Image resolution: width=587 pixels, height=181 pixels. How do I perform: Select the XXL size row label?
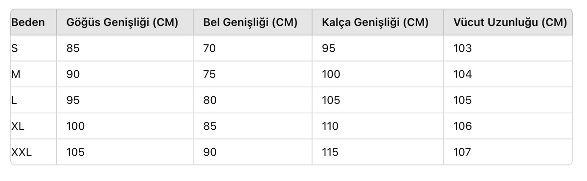22,152
